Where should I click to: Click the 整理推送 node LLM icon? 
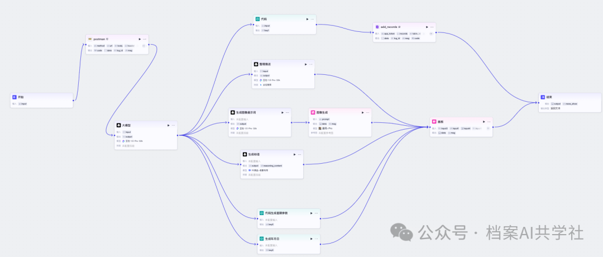256,64
